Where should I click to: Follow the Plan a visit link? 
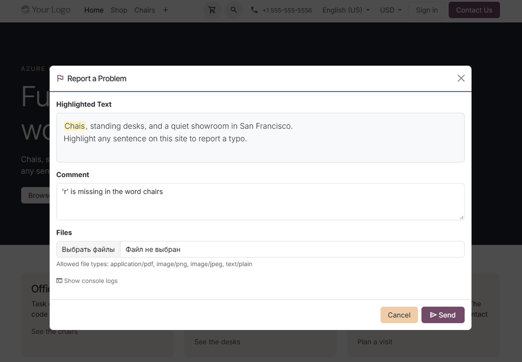pyautogui.click(x=375, y=342)
